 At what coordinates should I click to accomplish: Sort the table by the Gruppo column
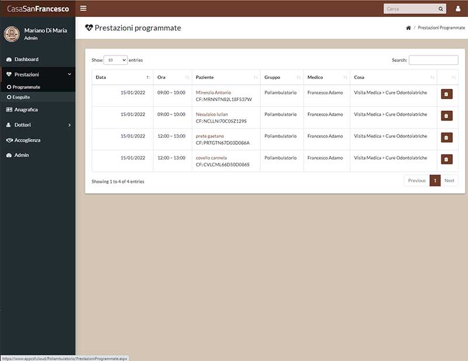[282, 77]
